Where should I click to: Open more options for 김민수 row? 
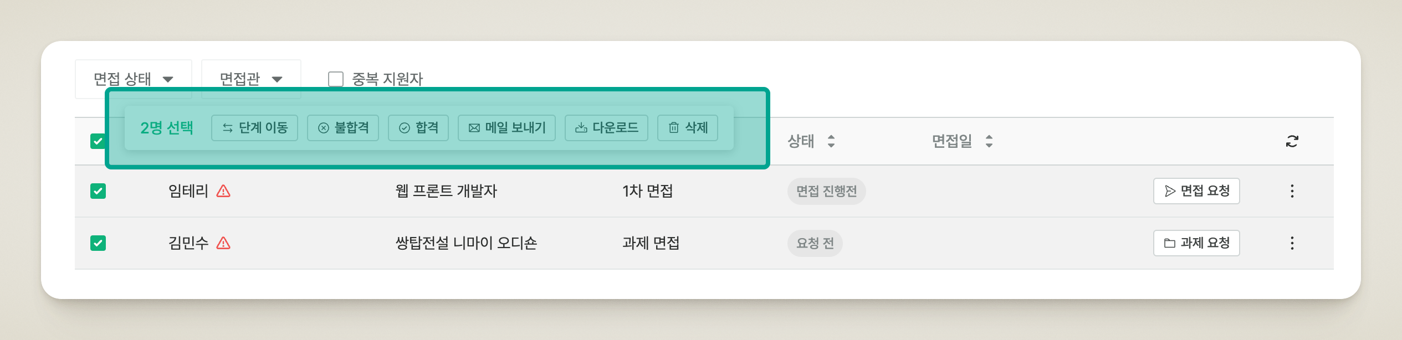[x=1292, y=243]
